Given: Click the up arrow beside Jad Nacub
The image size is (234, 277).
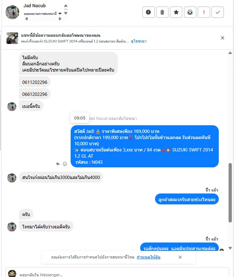Looking at the screenshot, I should 66,6.
